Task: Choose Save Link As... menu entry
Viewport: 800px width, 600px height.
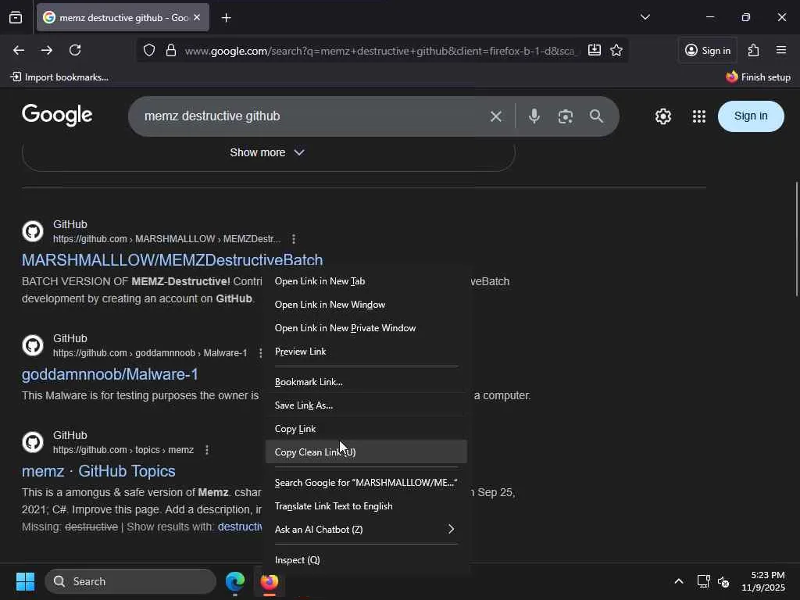Action: point(366,405)
